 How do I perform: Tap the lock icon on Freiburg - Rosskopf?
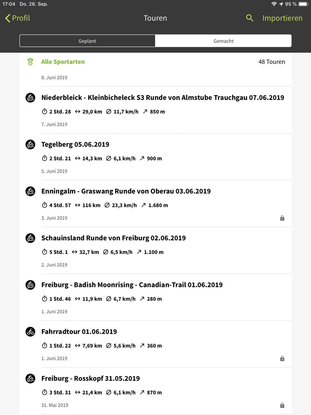coord(282,405)
